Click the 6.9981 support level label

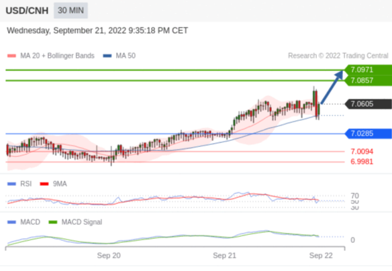point(362,162)
